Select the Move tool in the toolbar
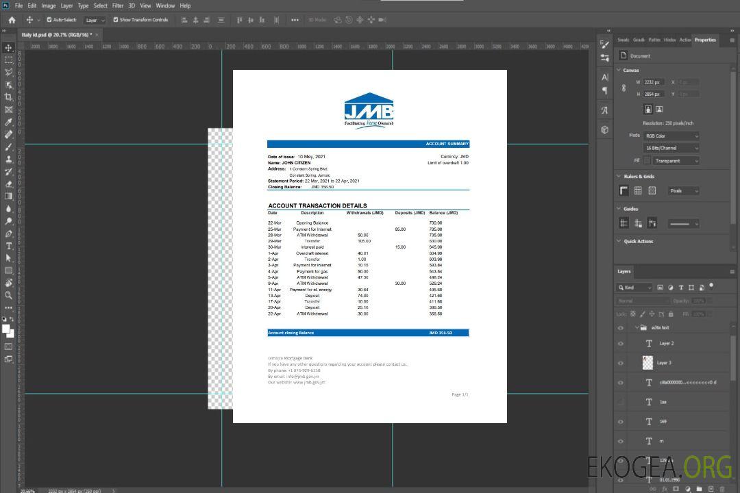Image resolution: width=740 pixels, height=493 pixels. 8,48
